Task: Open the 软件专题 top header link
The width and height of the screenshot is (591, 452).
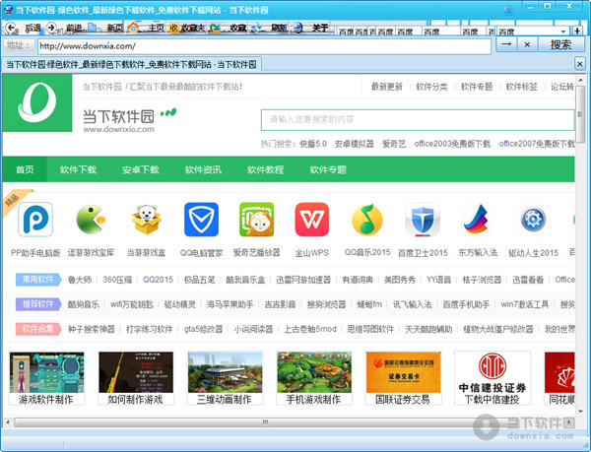Action: coord(477,87)
